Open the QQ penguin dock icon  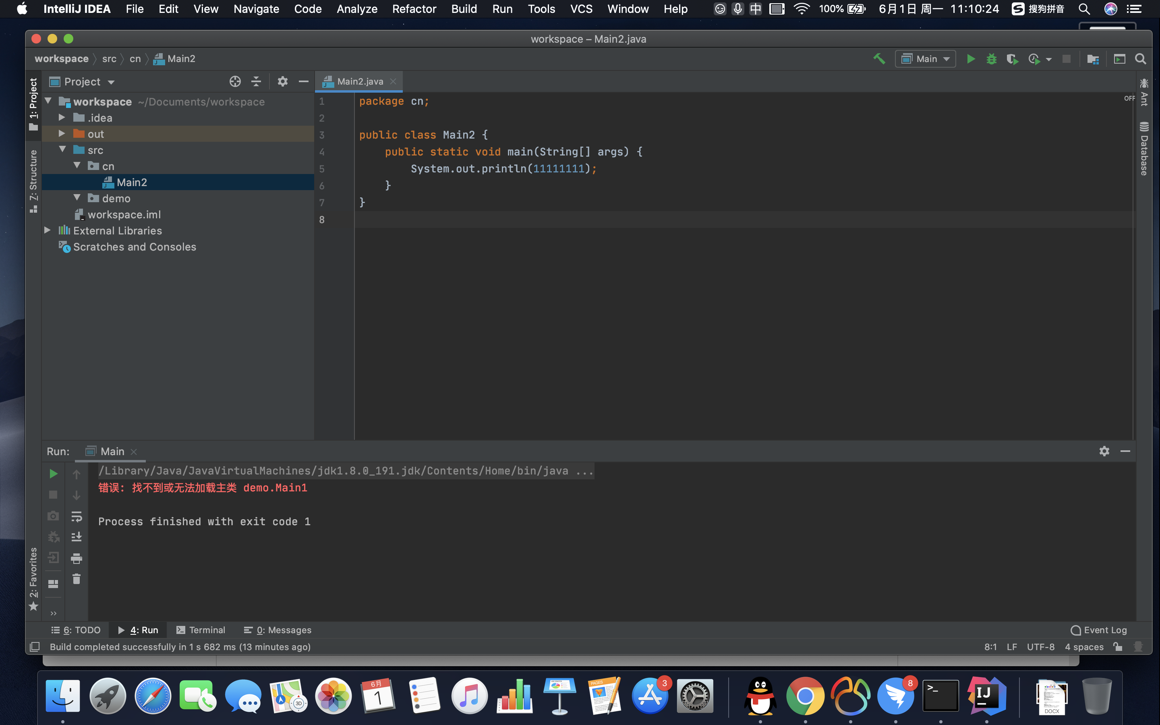760,695
